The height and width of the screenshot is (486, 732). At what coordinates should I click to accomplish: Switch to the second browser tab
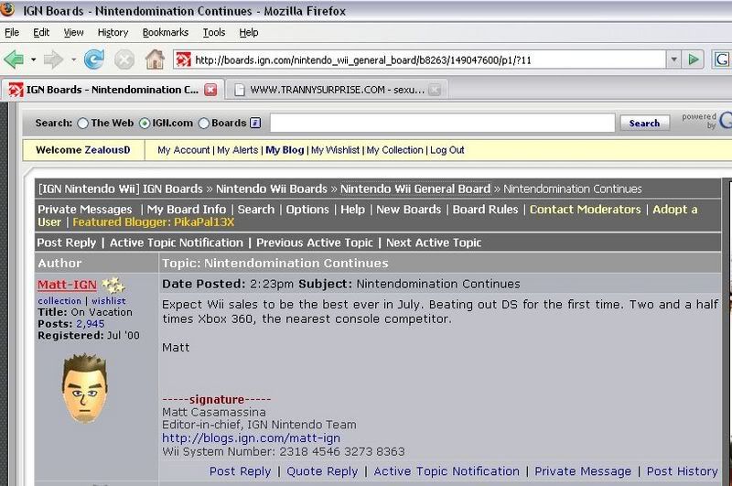click(337, 90)
